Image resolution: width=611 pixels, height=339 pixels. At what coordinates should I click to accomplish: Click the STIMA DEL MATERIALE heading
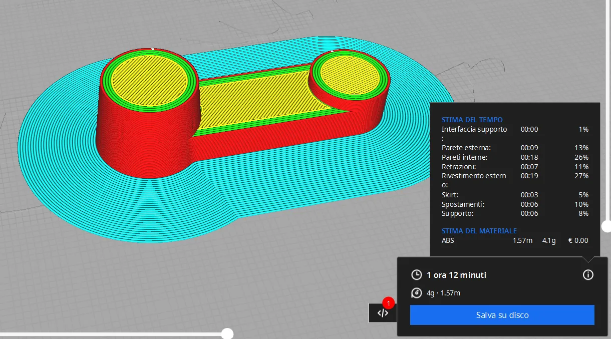click(479, 231)
